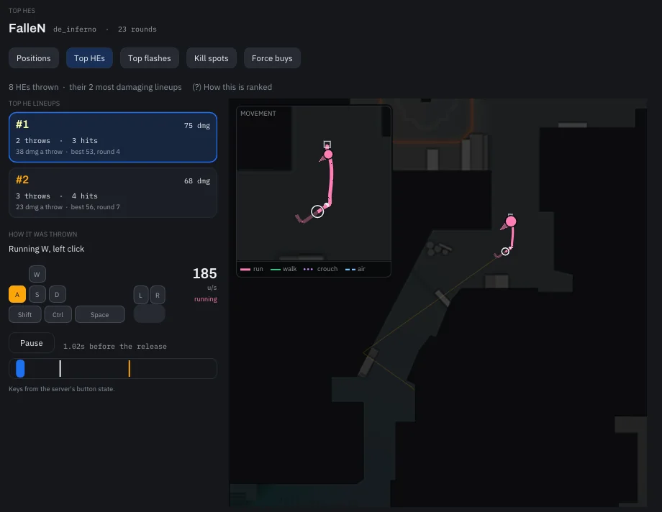
Task: Click the white release circle on the main map
Action: tap(505, 252)
